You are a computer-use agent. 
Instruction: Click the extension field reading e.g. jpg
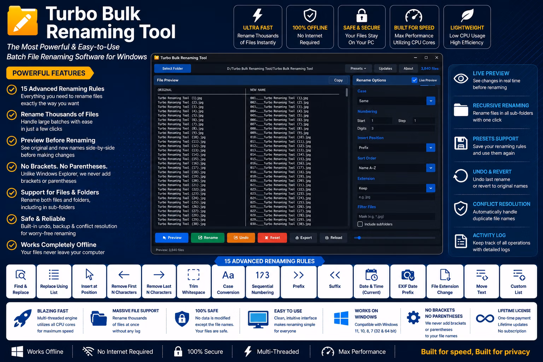point(396,197)
